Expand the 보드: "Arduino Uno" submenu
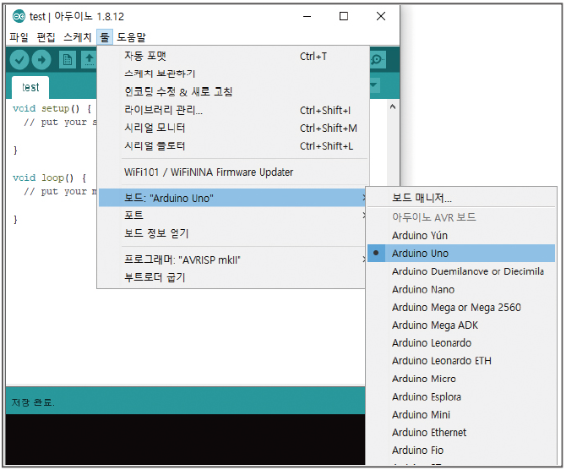Screen dimensions: 566x470 tap(233, 198)
